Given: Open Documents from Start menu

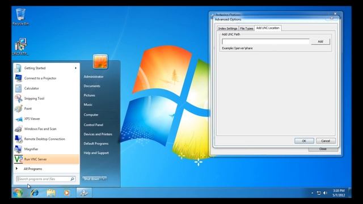Looking at the screenshot, I should click(x=92, y=86).
